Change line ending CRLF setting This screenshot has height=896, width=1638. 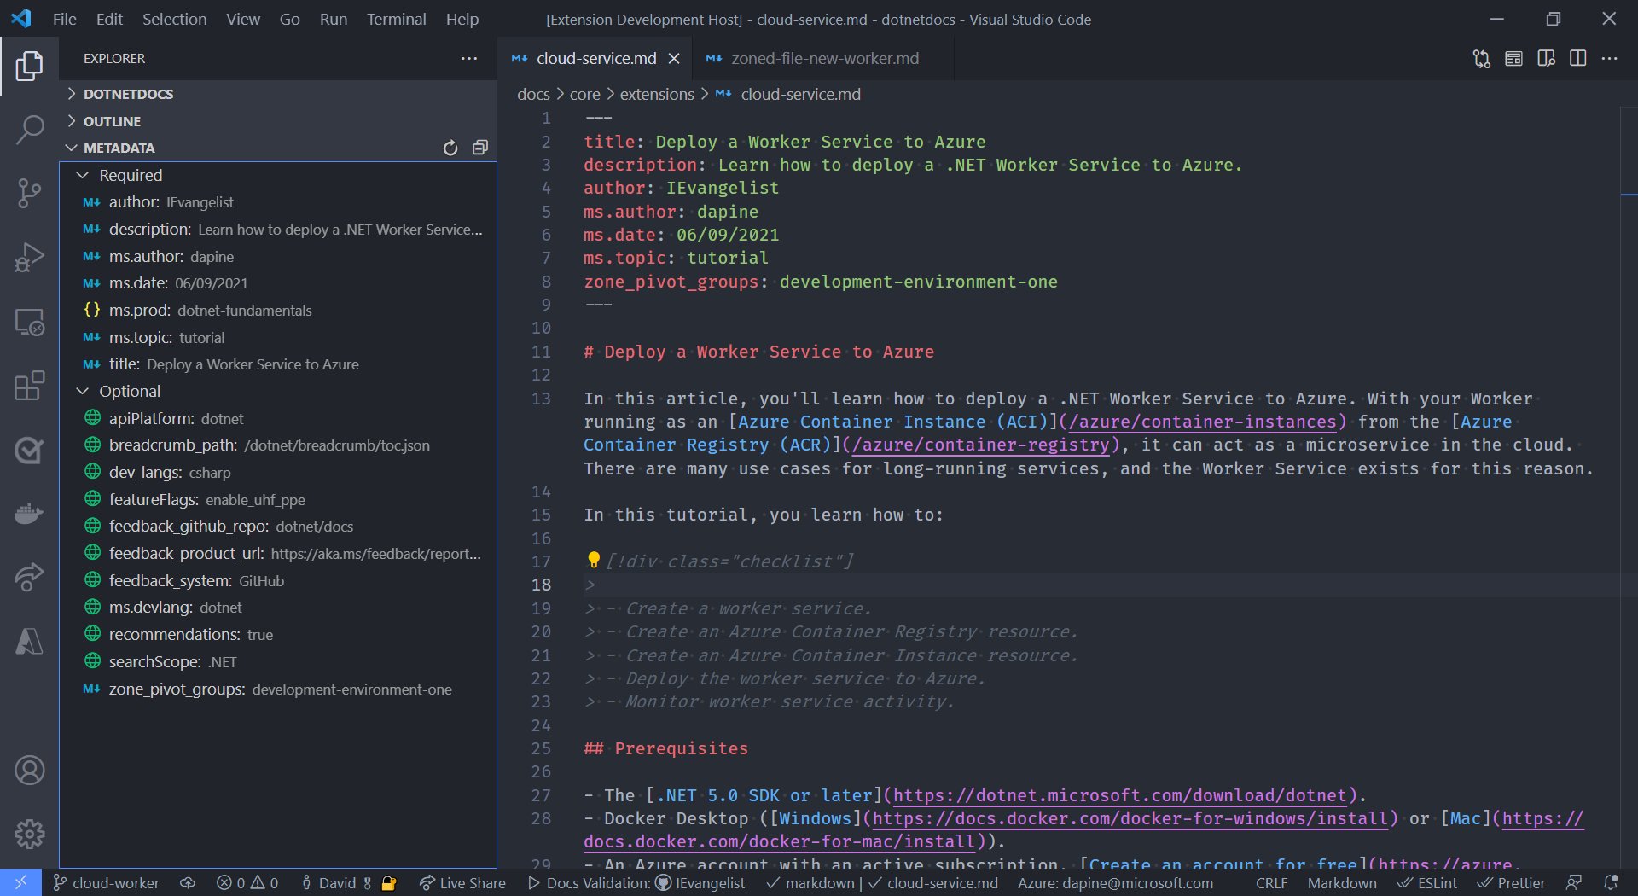click(1271, 882)
